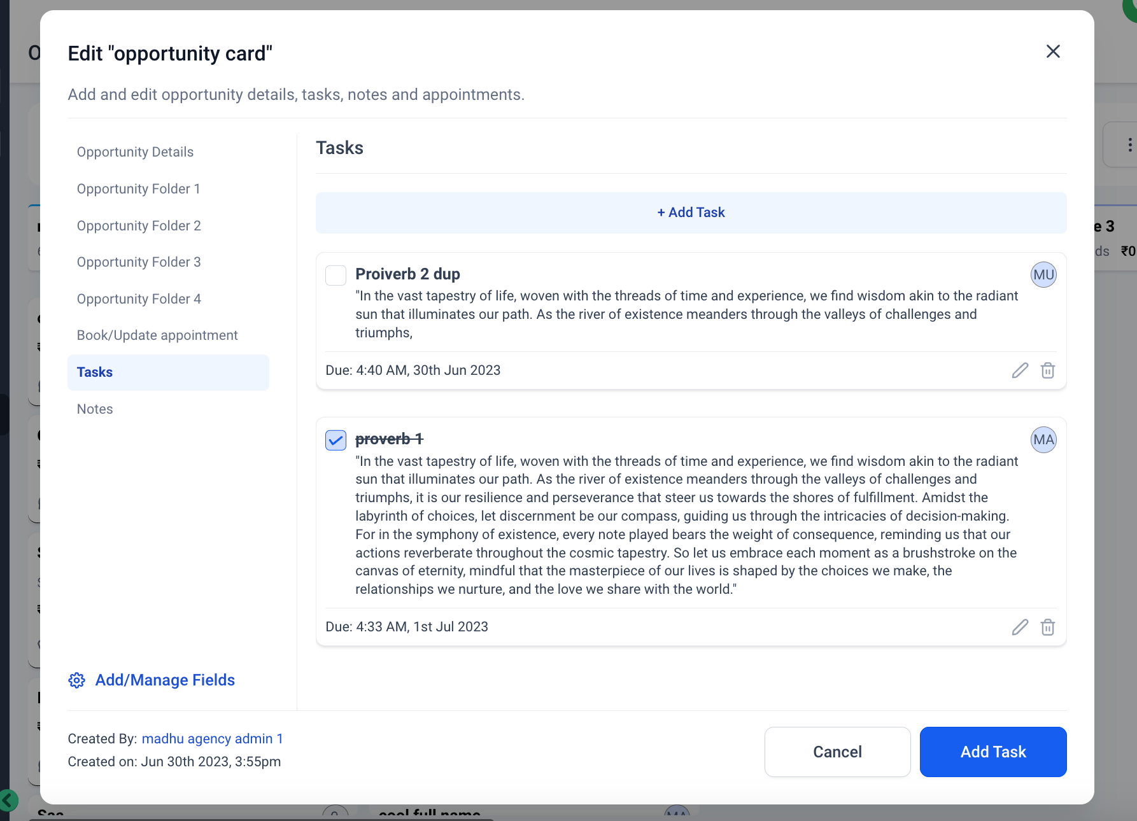The image size is (1137, 821).
Task: Uncheck the completed proverb 1 task
Action: (336, 440)
